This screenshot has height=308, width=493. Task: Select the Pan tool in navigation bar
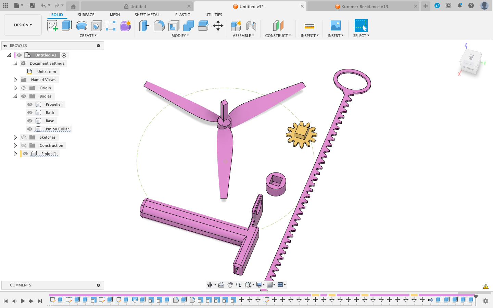click(230, 284)
